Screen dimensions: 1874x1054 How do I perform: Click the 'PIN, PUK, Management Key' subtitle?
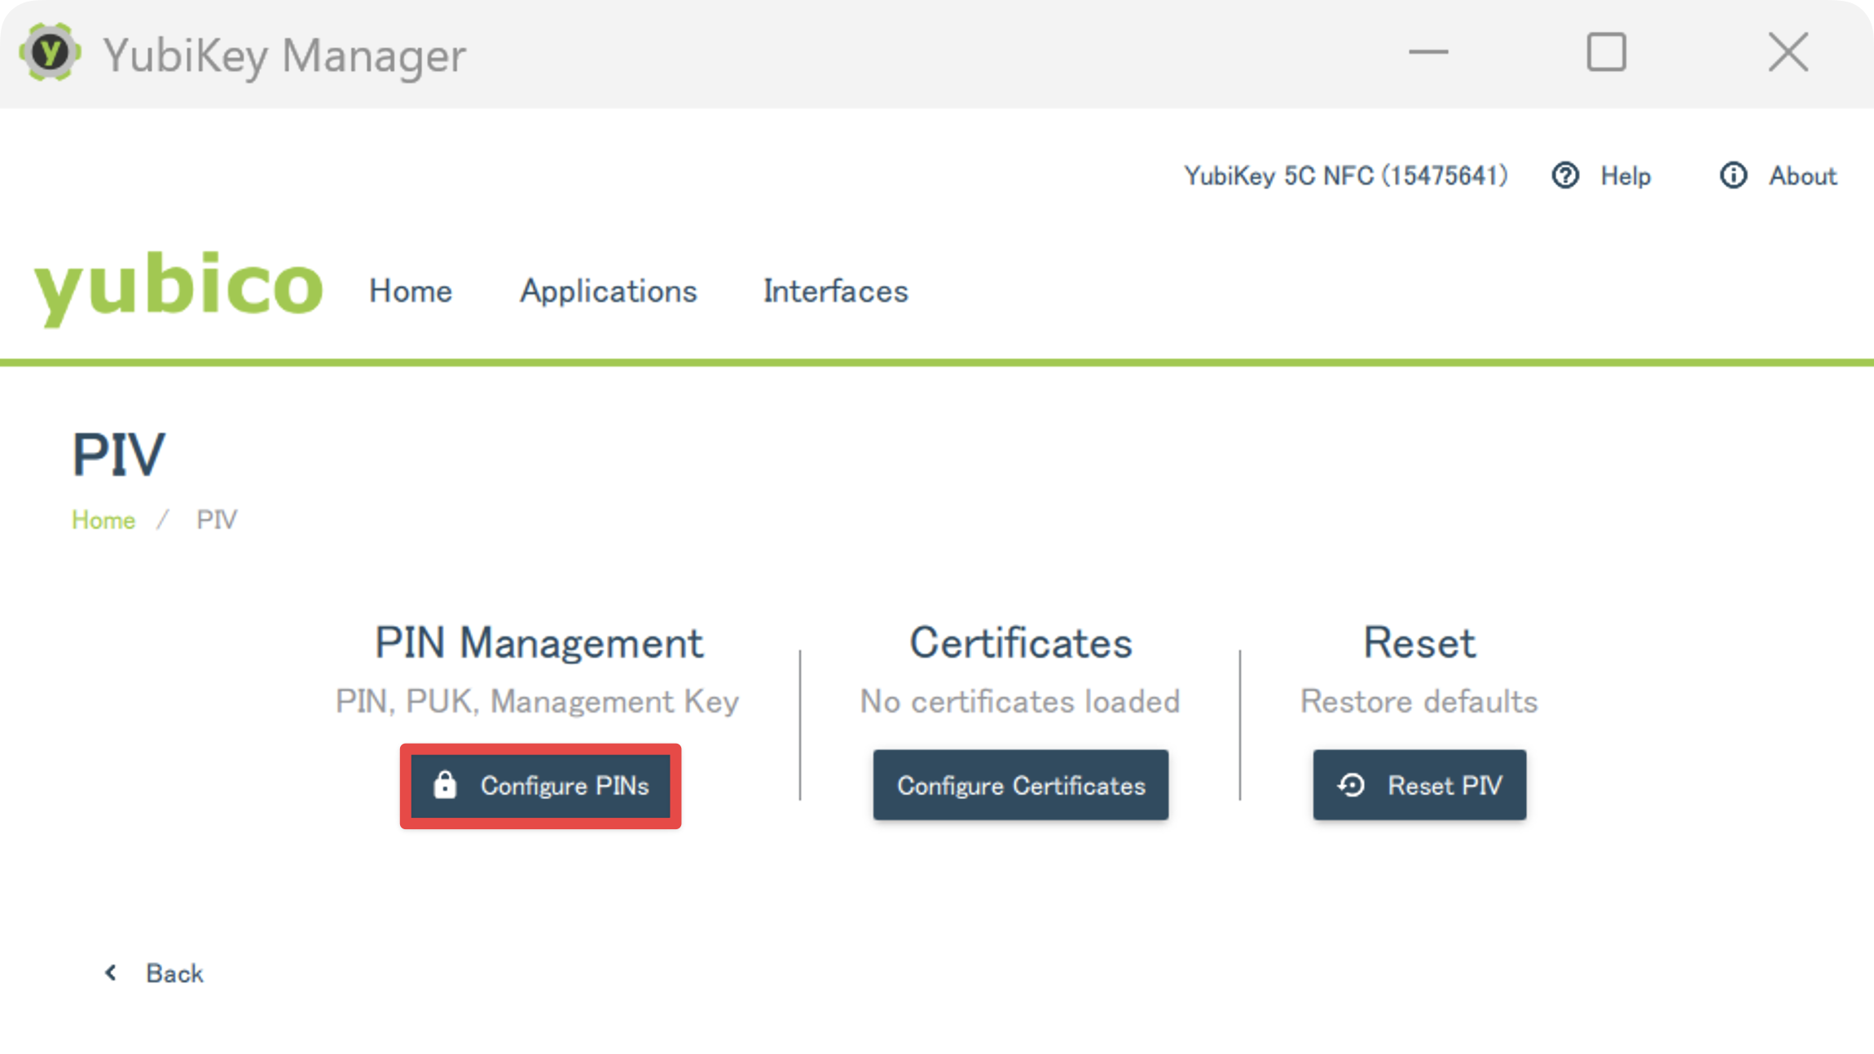(x=538, y=702)
